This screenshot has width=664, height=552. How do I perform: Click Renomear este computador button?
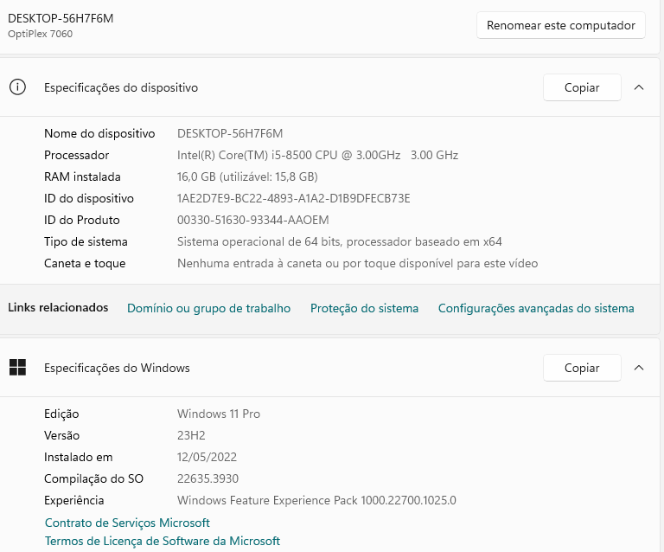[x=560, y=25]
